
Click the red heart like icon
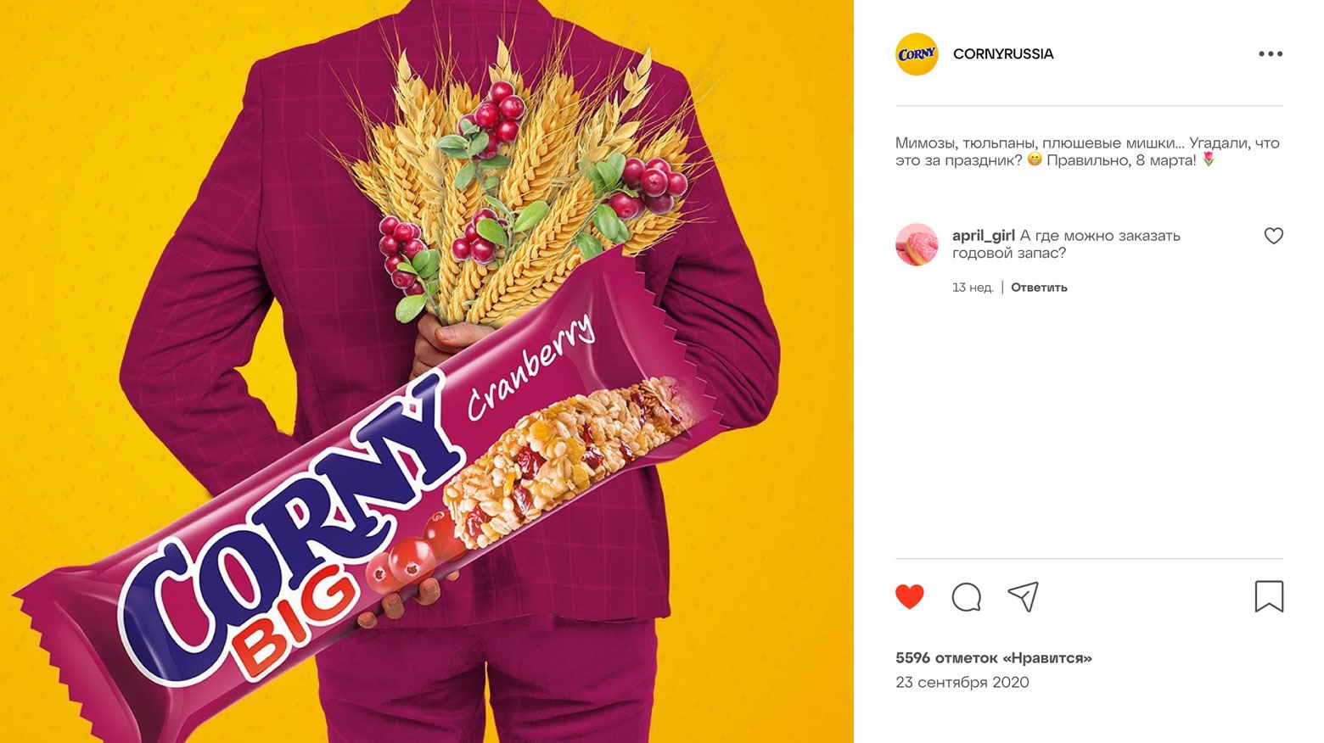point(909,597)
